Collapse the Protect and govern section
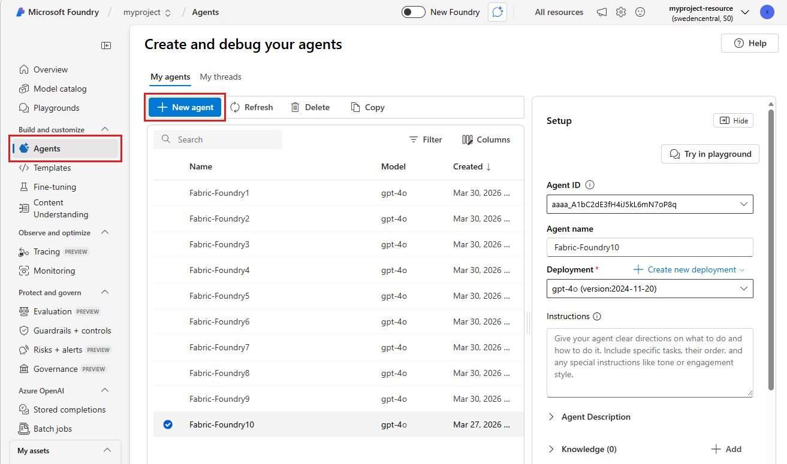This screenshot has width=787, height=464. [105, 292]
